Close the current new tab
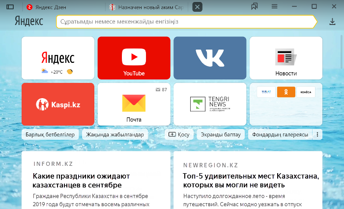344x209 pixels. pos(197,7)
